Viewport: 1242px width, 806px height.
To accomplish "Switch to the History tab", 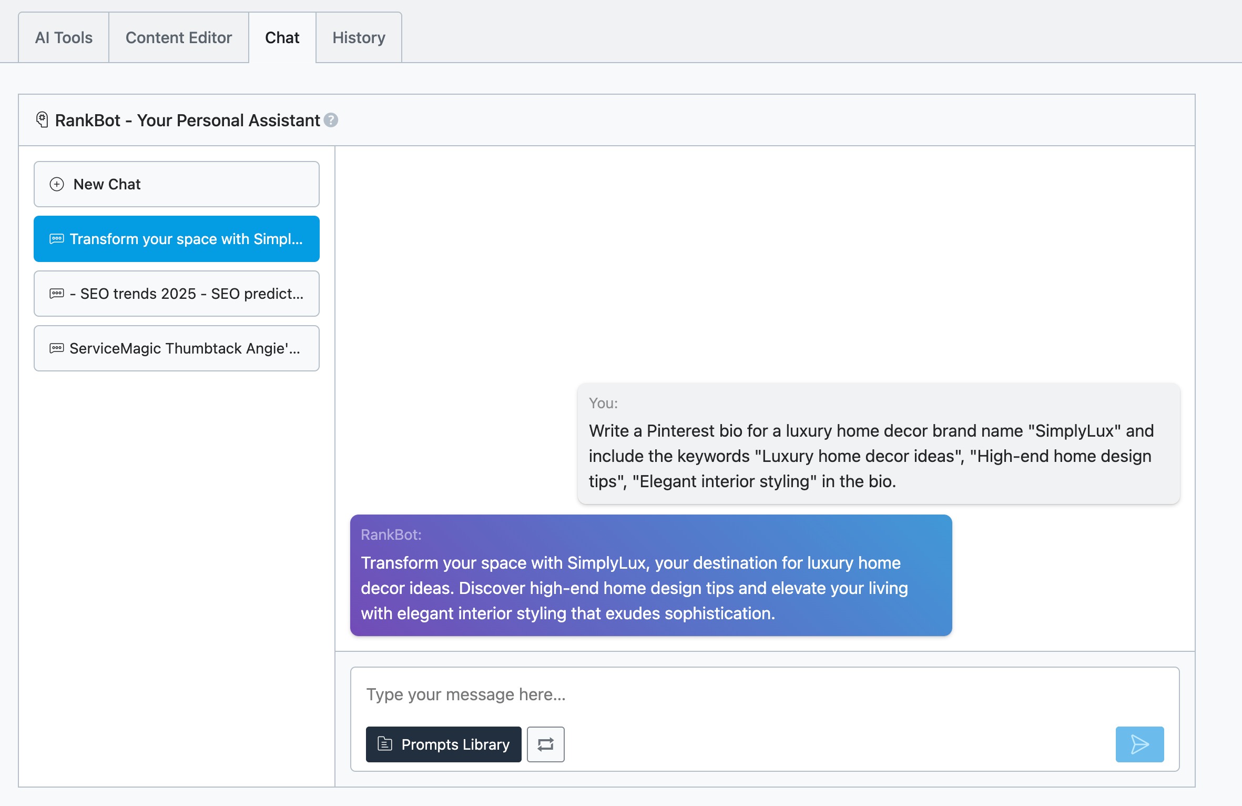I will [358, 37].
